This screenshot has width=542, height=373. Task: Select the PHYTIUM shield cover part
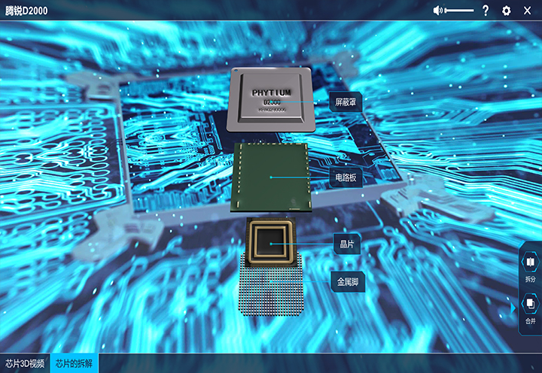269,99
